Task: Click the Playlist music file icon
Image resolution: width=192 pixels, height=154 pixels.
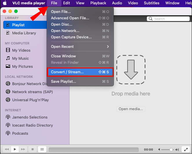Action: click(8, 25)
